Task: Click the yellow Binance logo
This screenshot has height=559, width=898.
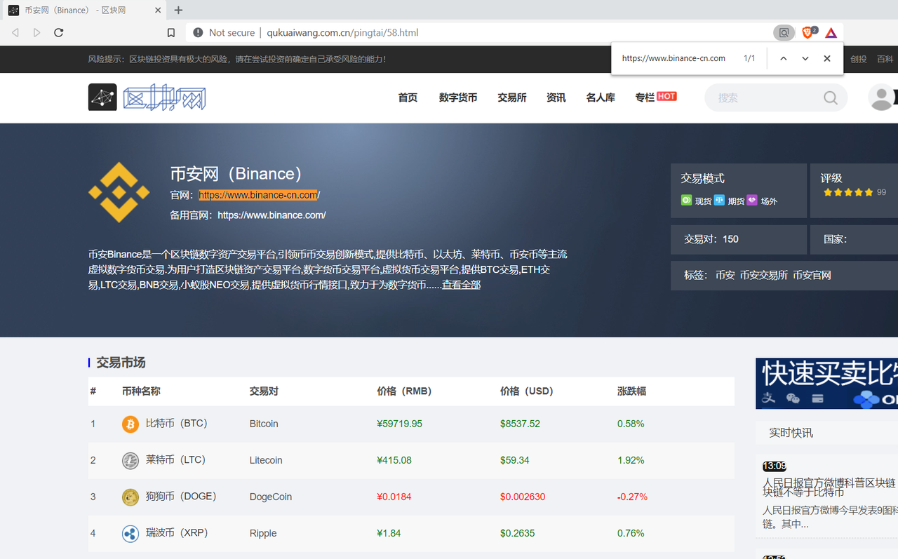Action: click(119, 192)
